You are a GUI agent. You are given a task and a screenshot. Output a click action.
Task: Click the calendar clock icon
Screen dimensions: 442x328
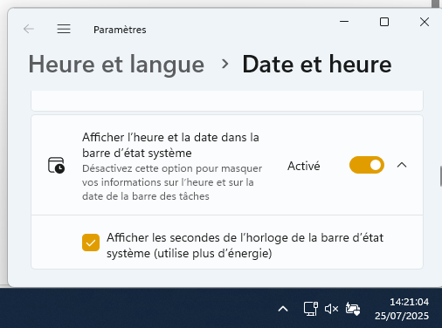(56, 165)
